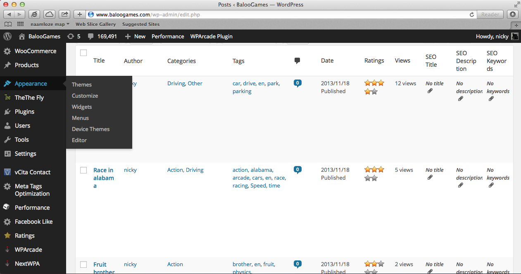
Task: Click Safari Reader button
Action: pyautogui.click(x=490, y=14)
